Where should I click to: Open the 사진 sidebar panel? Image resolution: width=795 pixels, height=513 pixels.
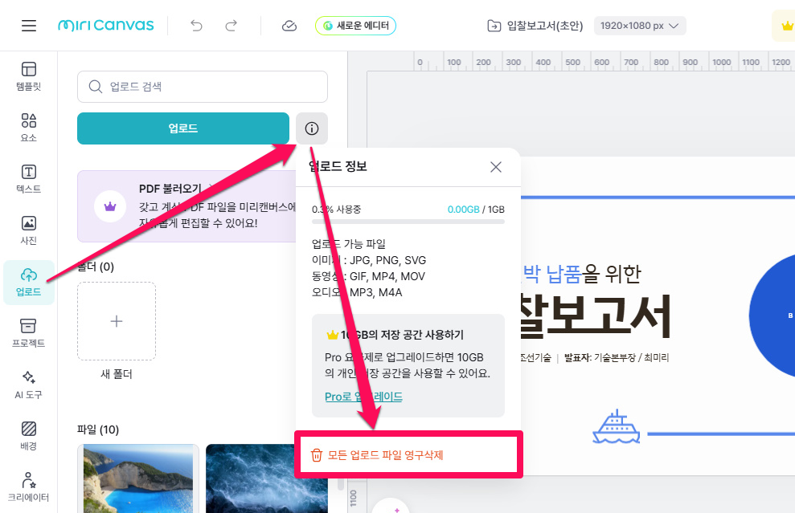[29, 230]
